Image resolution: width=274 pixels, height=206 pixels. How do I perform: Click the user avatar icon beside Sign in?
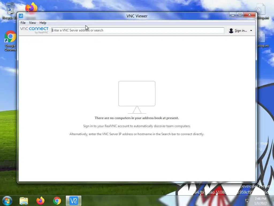click(x=231, y=31)
